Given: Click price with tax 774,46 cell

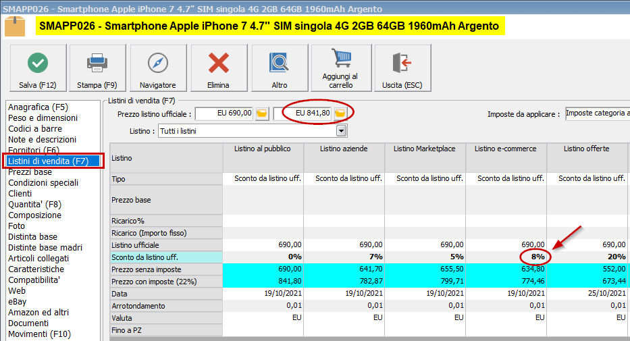Looking at the screenshot, I should [x=506, y=281].
